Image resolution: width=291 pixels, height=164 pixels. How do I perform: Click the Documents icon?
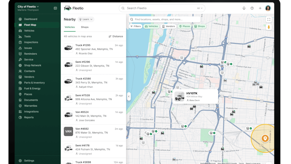[x=20, y=100]
